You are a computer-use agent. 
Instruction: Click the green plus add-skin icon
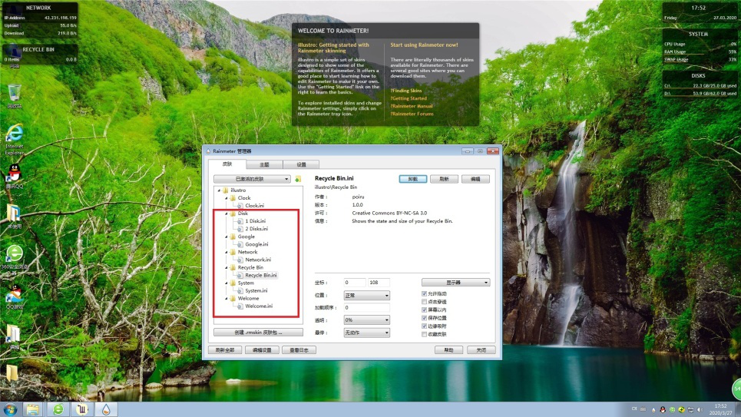tap(298, 179)
